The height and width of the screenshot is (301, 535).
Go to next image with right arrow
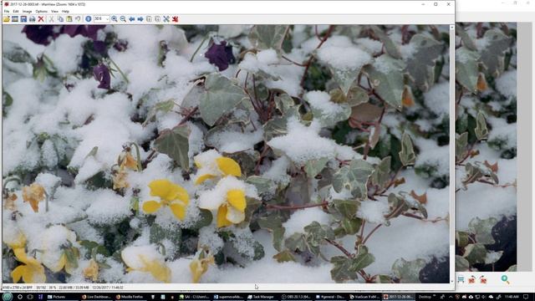coord(140,19)
